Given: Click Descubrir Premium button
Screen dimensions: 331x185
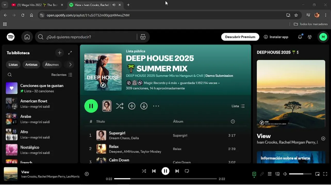Looking at the screenshot, I should tap(240, 37).
